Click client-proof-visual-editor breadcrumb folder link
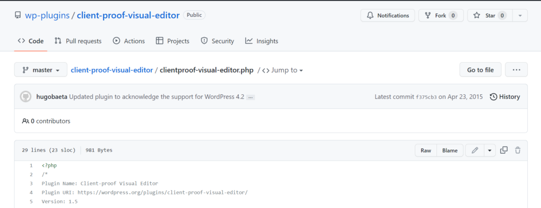This screenshot has width=541, height=208. pyautogui.click(x=112, y=70)
